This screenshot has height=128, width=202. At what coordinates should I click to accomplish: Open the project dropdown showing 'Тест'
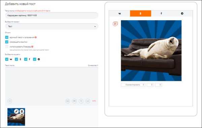52,26
